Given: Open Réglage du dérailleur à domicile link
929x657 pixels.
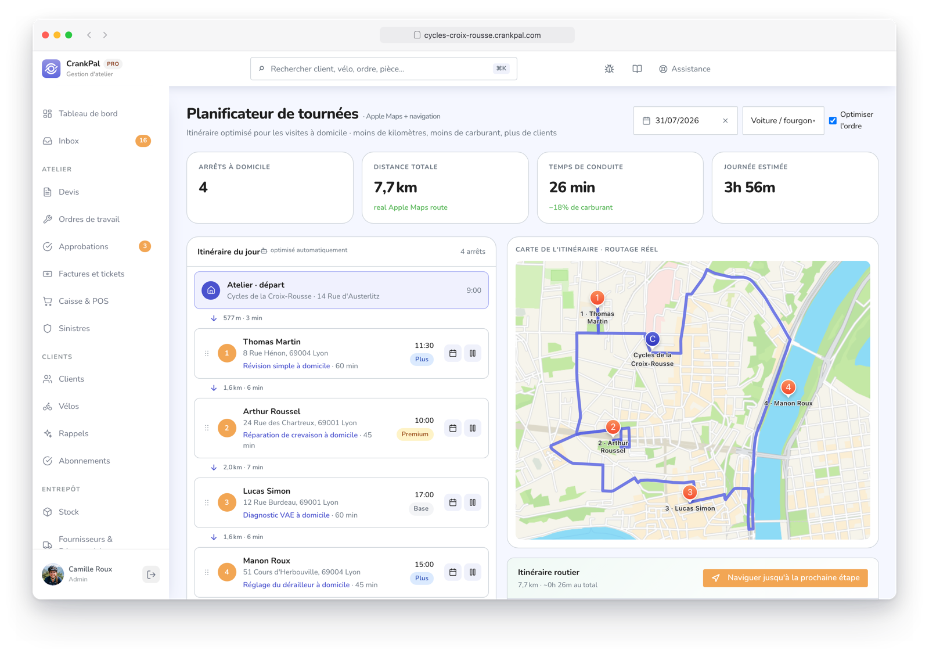Looking at the screenshot, I should coord(296,585).
